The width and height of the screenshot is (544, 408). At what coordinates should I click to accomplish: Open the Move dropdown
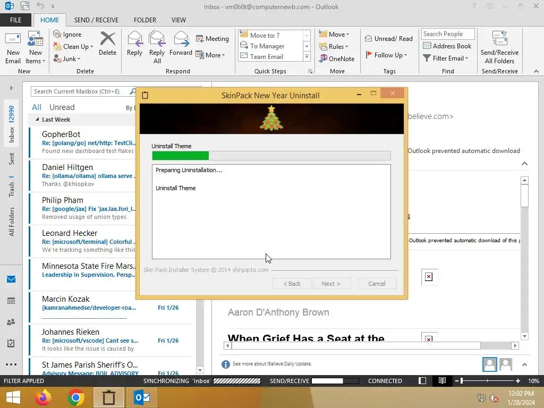(334, 35)
